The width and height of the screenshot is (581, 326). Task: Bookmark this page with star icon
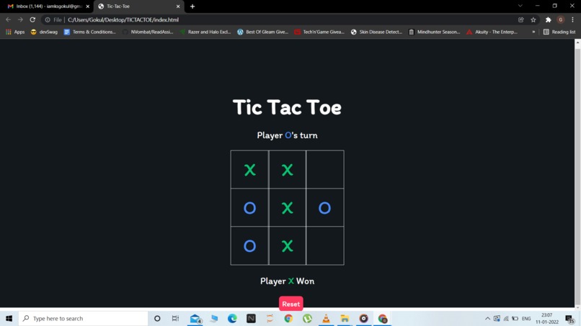tap(533, 19)
